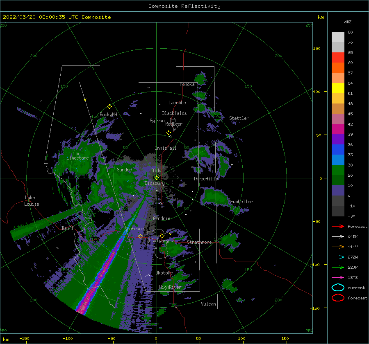Click the -150 tick on bottom axis
The height and width of the screenshot is (344, 369).
pyautogui.click(x=24, y=338)
